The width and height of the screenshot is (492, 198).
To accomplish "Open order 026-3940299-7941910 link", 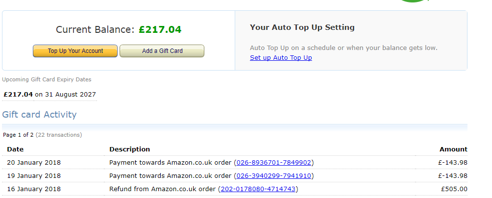I will pos(274,175).
